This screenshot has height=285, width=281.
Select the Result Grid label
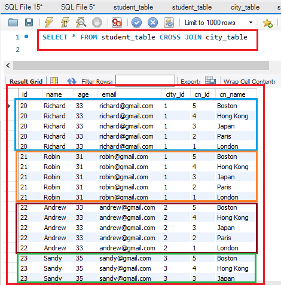[26, 81]
